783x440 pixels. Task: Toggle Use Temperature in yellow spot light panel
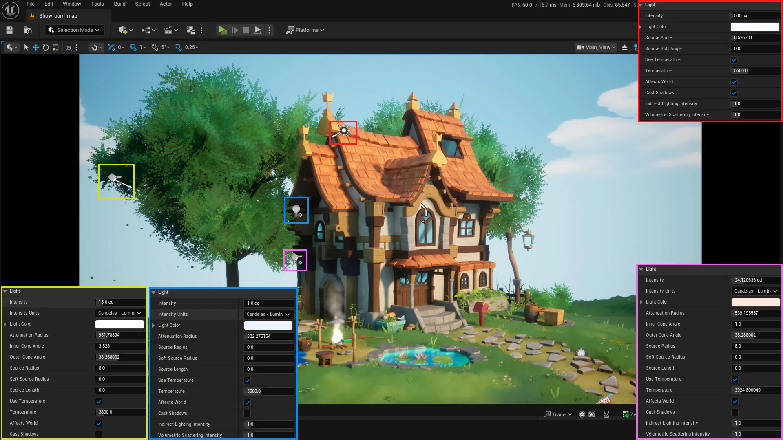99,401
